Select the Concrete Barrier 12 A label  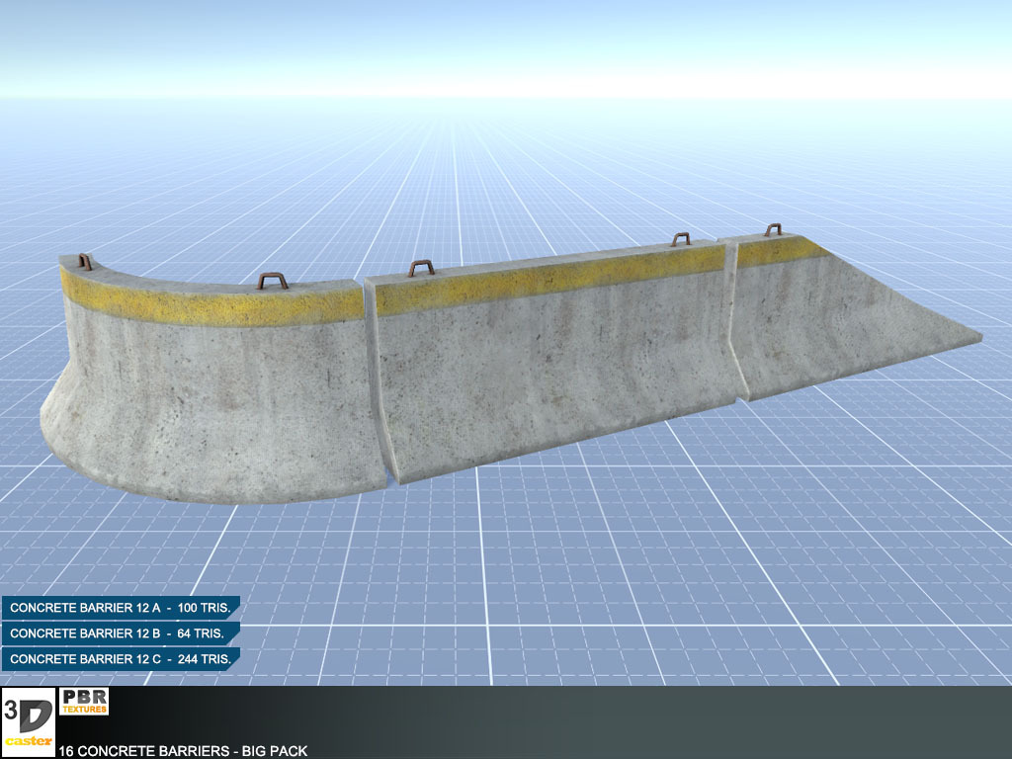[x=121, y=609]
